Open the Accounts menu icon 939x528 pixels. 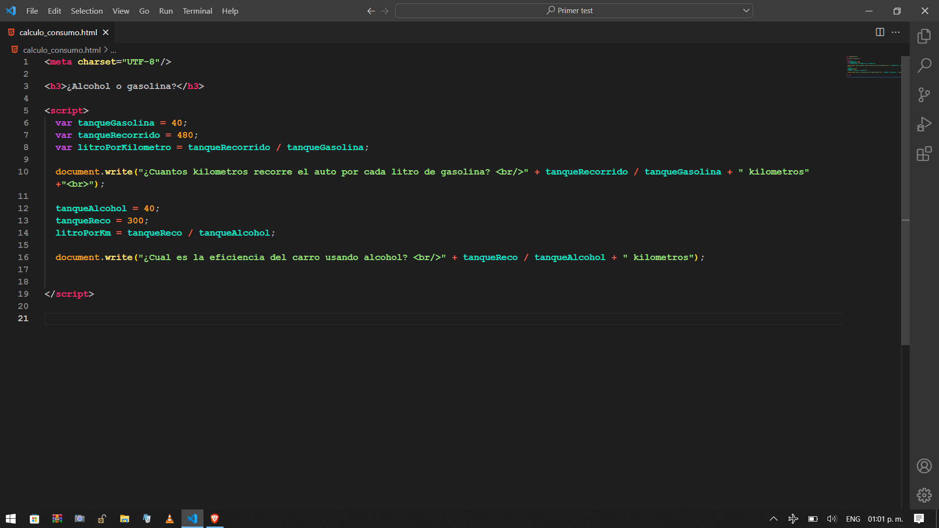point(924,466)
